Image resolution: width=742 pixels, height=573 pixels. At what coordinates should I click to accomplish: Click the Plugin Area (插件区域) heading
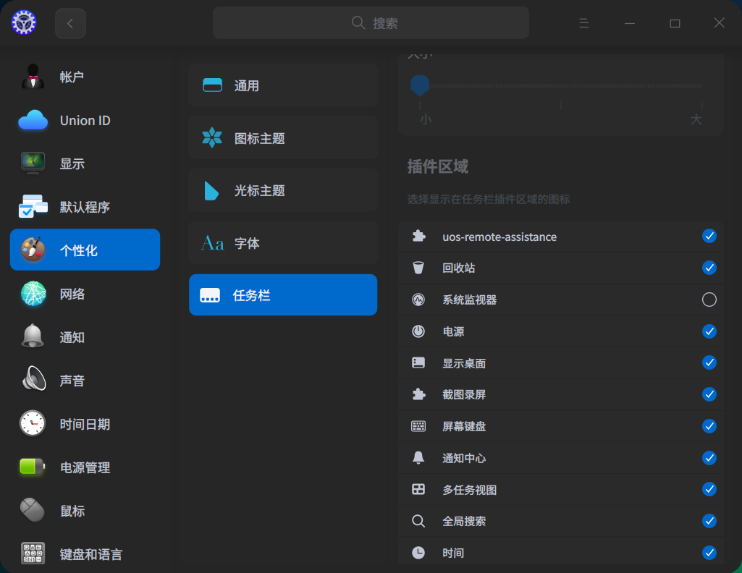pos(438,166)
